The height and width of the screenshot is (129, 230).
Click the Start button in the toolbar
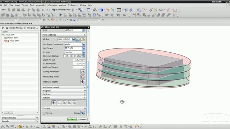click(3, 10)
